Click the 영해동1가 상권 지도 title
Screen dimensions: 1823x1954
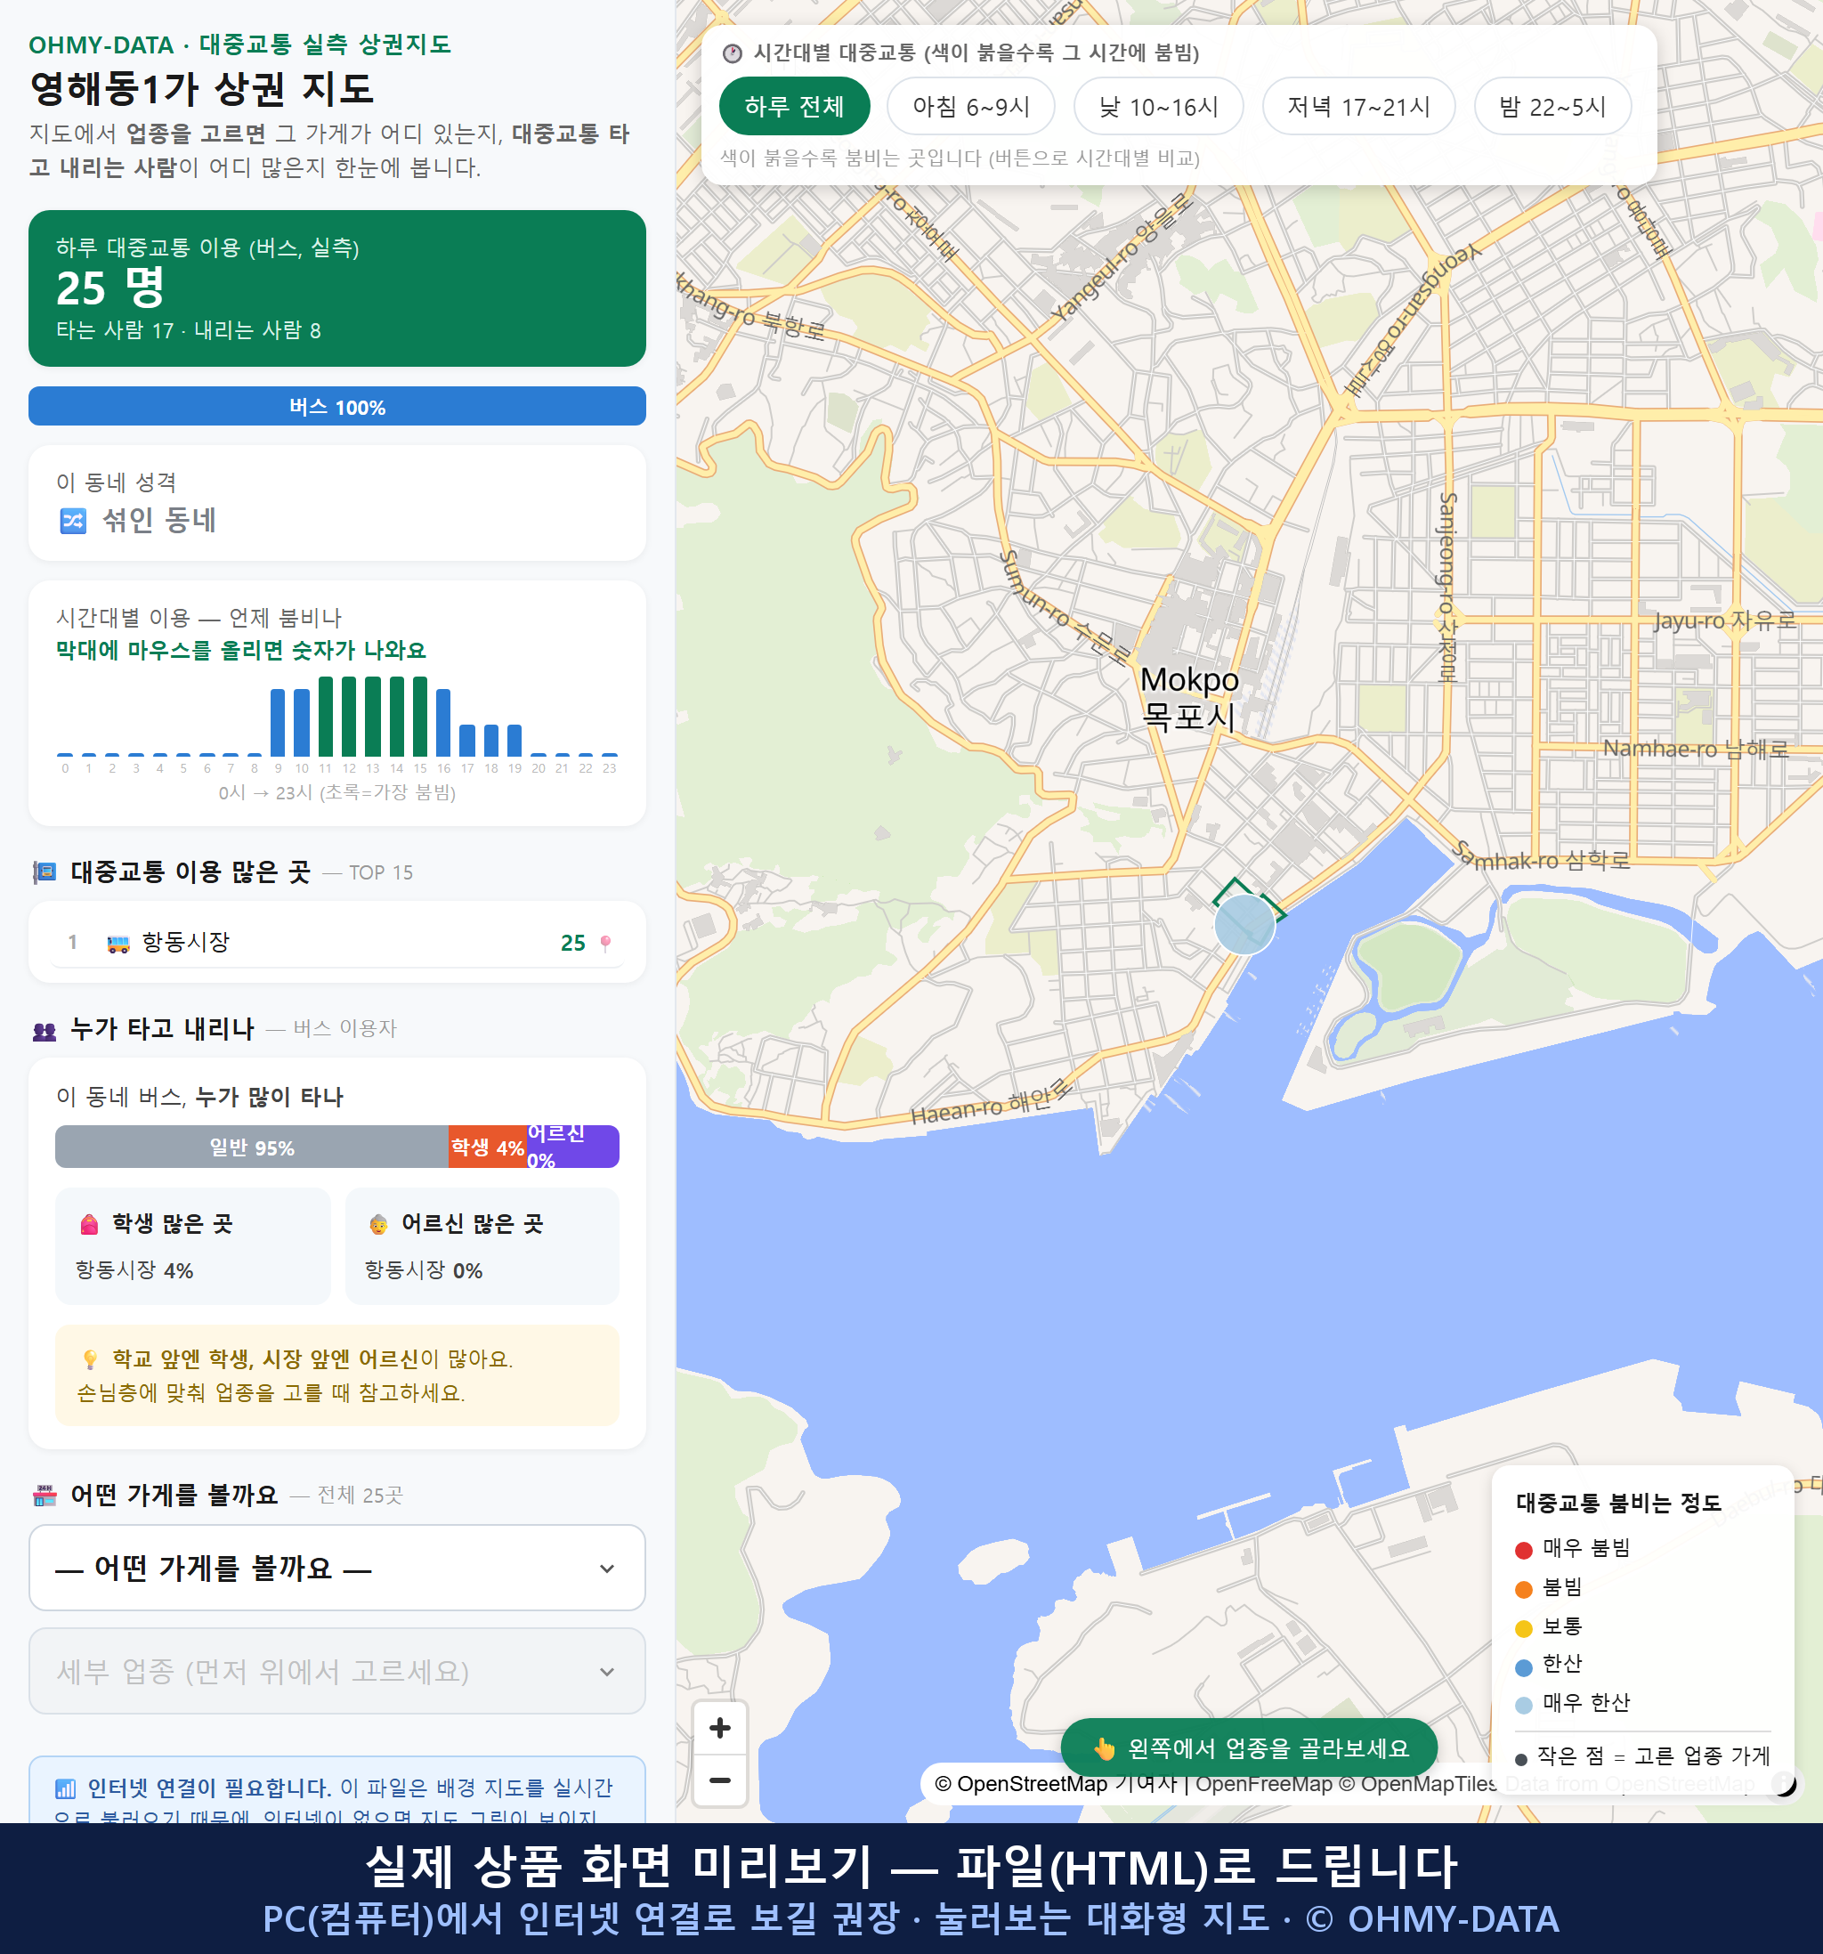click(201, 88)
